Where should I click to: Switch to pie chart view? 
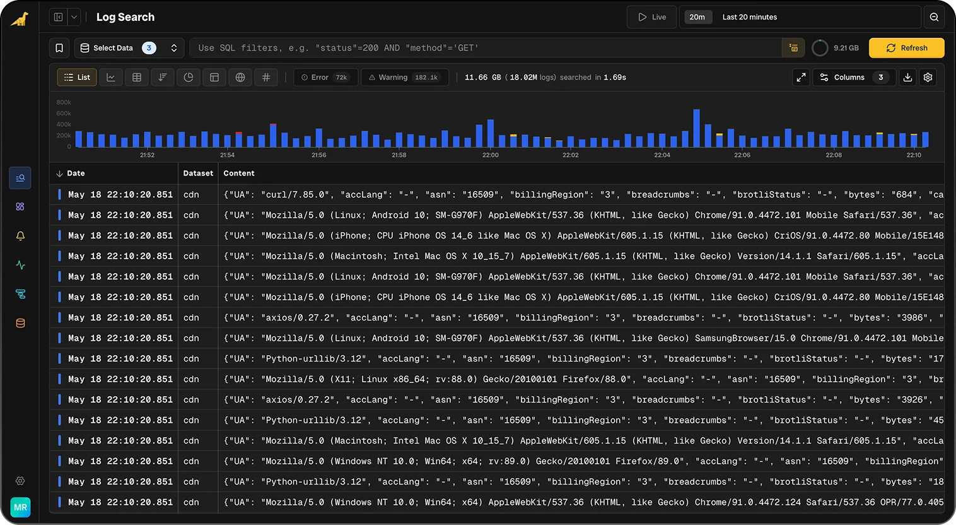189,77
